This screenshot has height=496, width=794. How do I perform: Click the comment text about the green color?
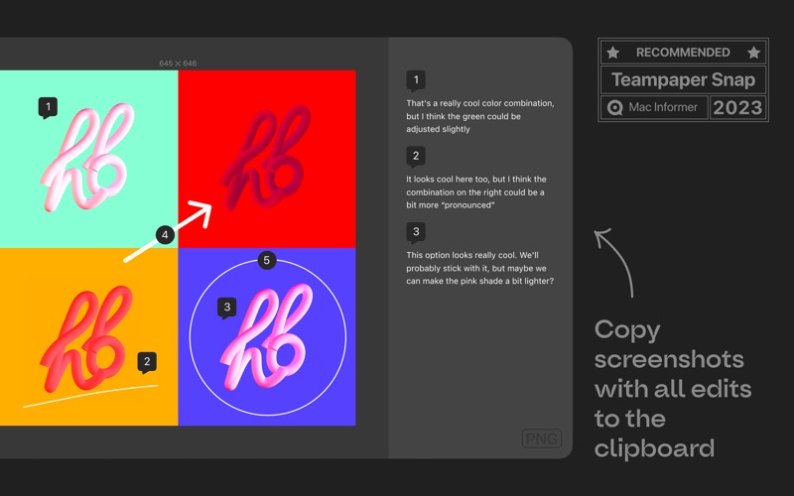(x=480, y=116)
